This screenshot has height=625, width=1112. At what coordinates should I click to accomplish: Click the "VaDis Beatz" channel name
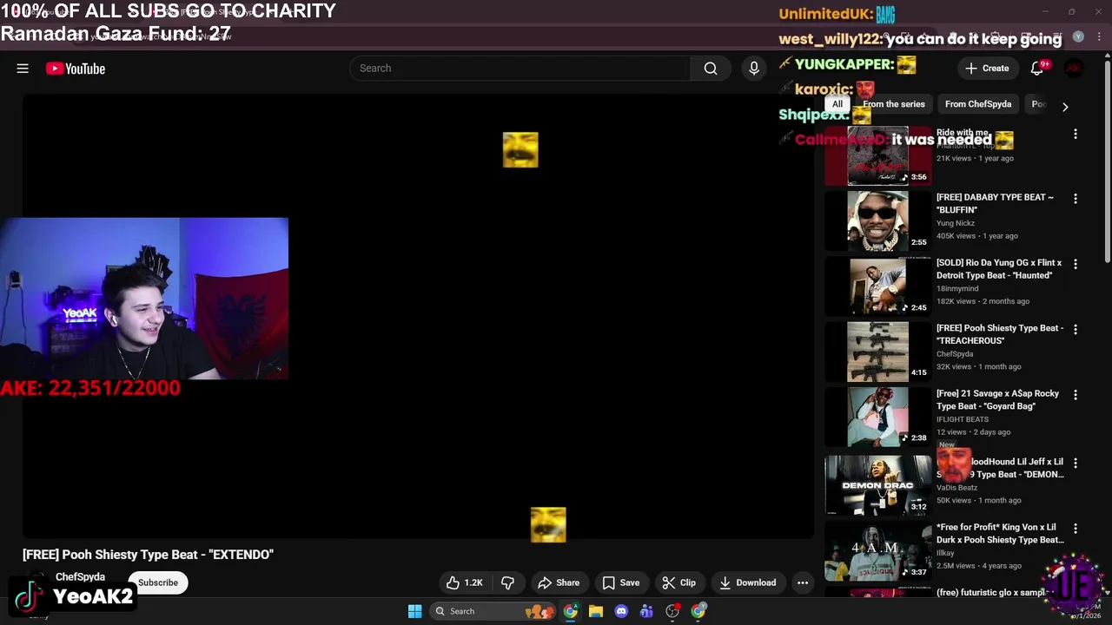(x=957, y=488)
